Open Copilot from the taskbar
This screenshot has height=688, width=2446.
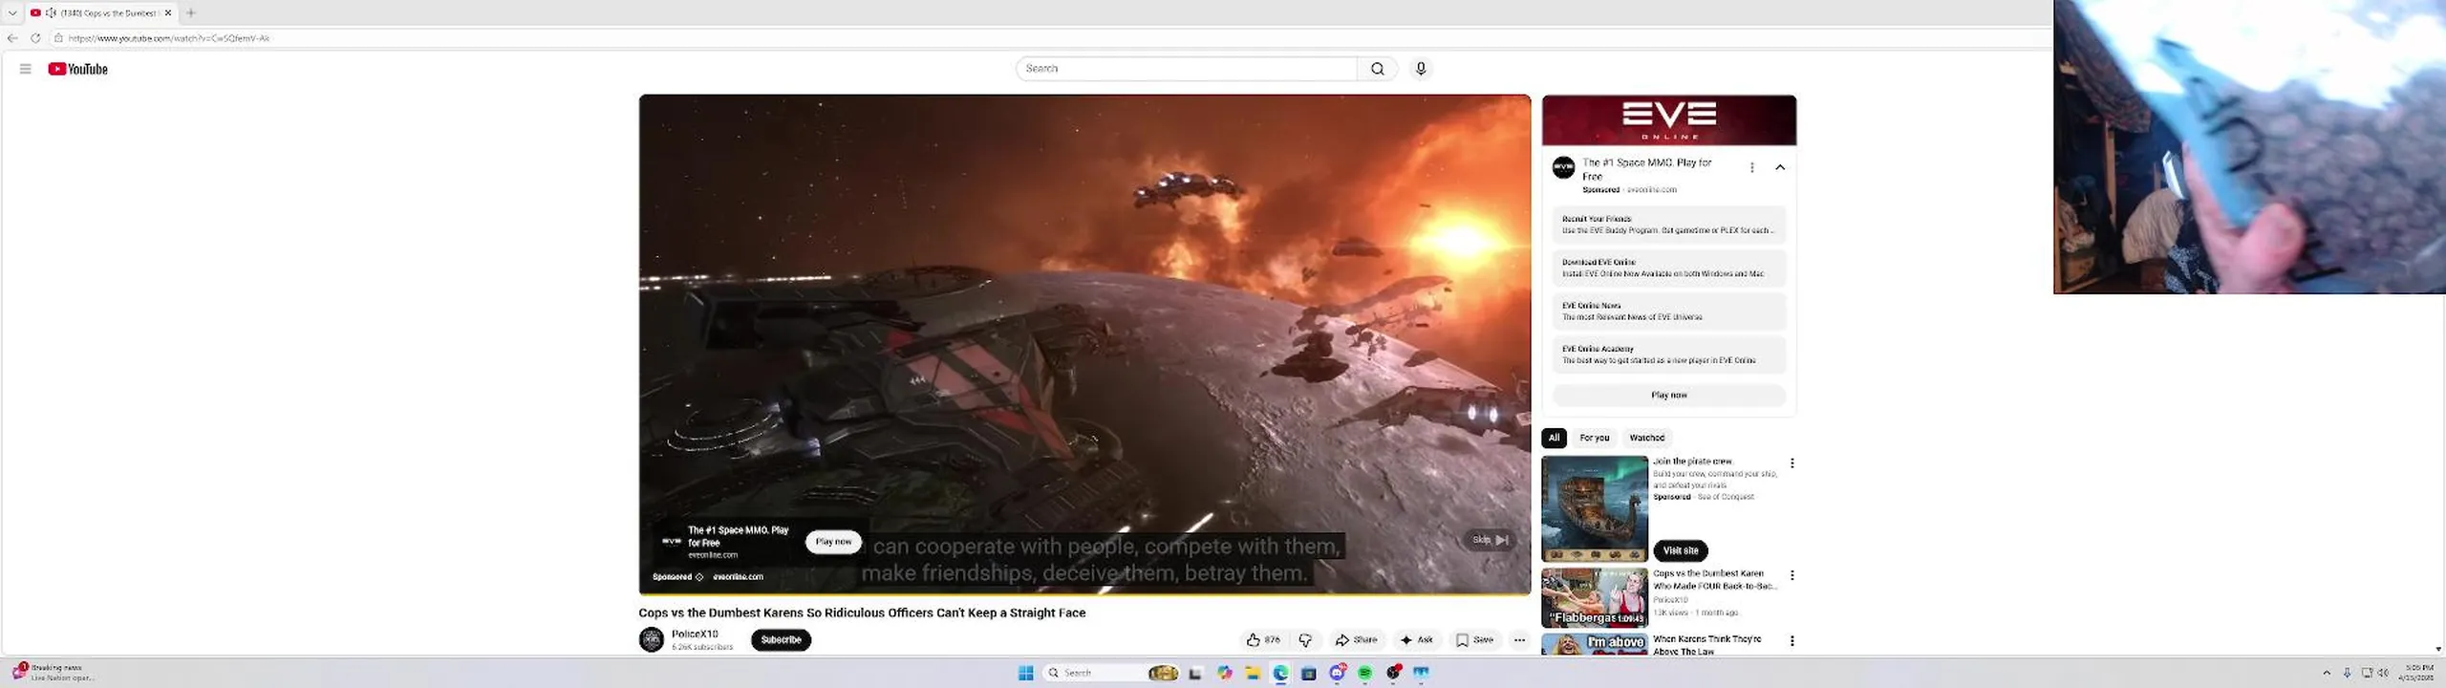[1225, 673]
